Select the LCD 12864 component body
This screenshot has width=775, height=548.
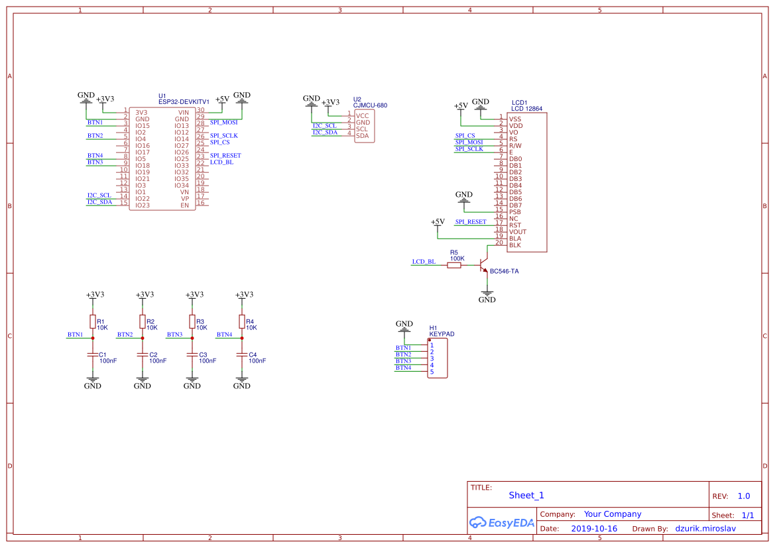[x=526, y=182]
